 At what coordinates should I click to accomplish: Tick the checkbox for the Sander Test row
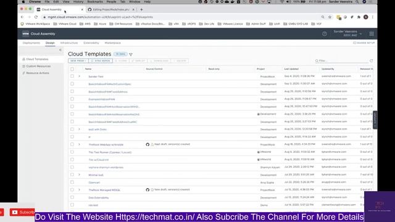tap(72, 76)
